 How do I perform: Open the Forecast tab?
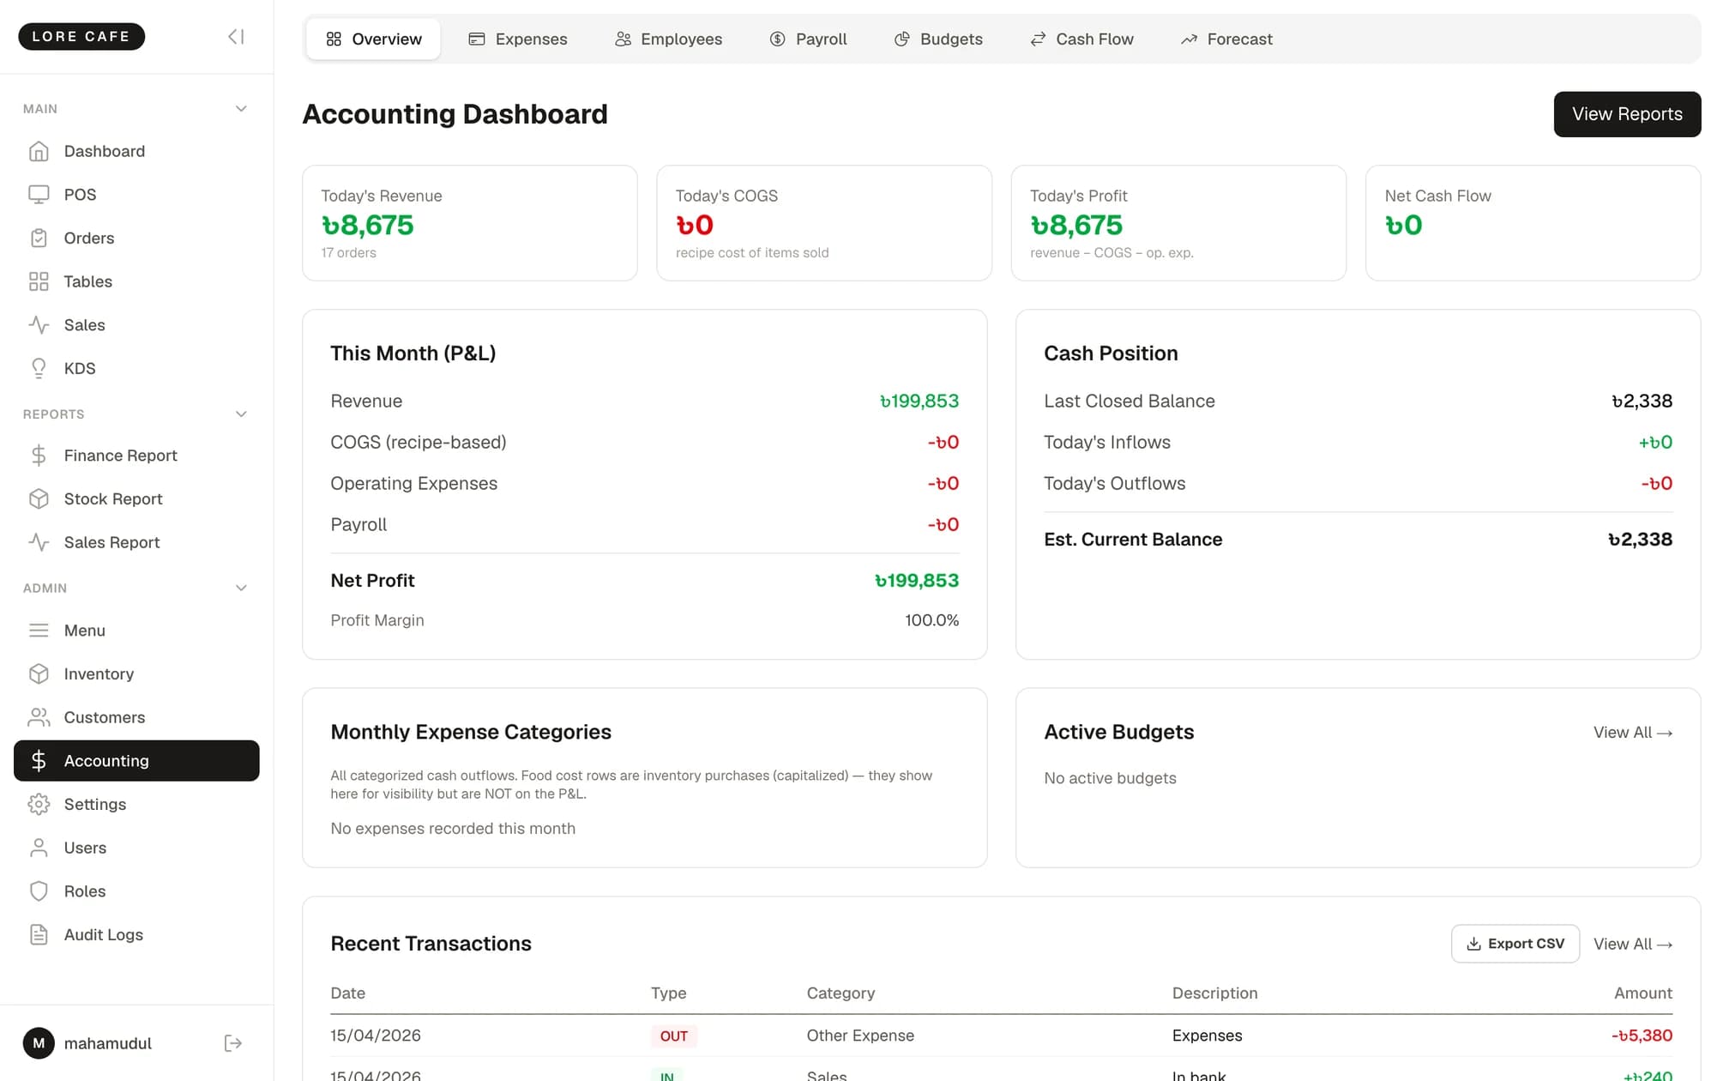1226,39
